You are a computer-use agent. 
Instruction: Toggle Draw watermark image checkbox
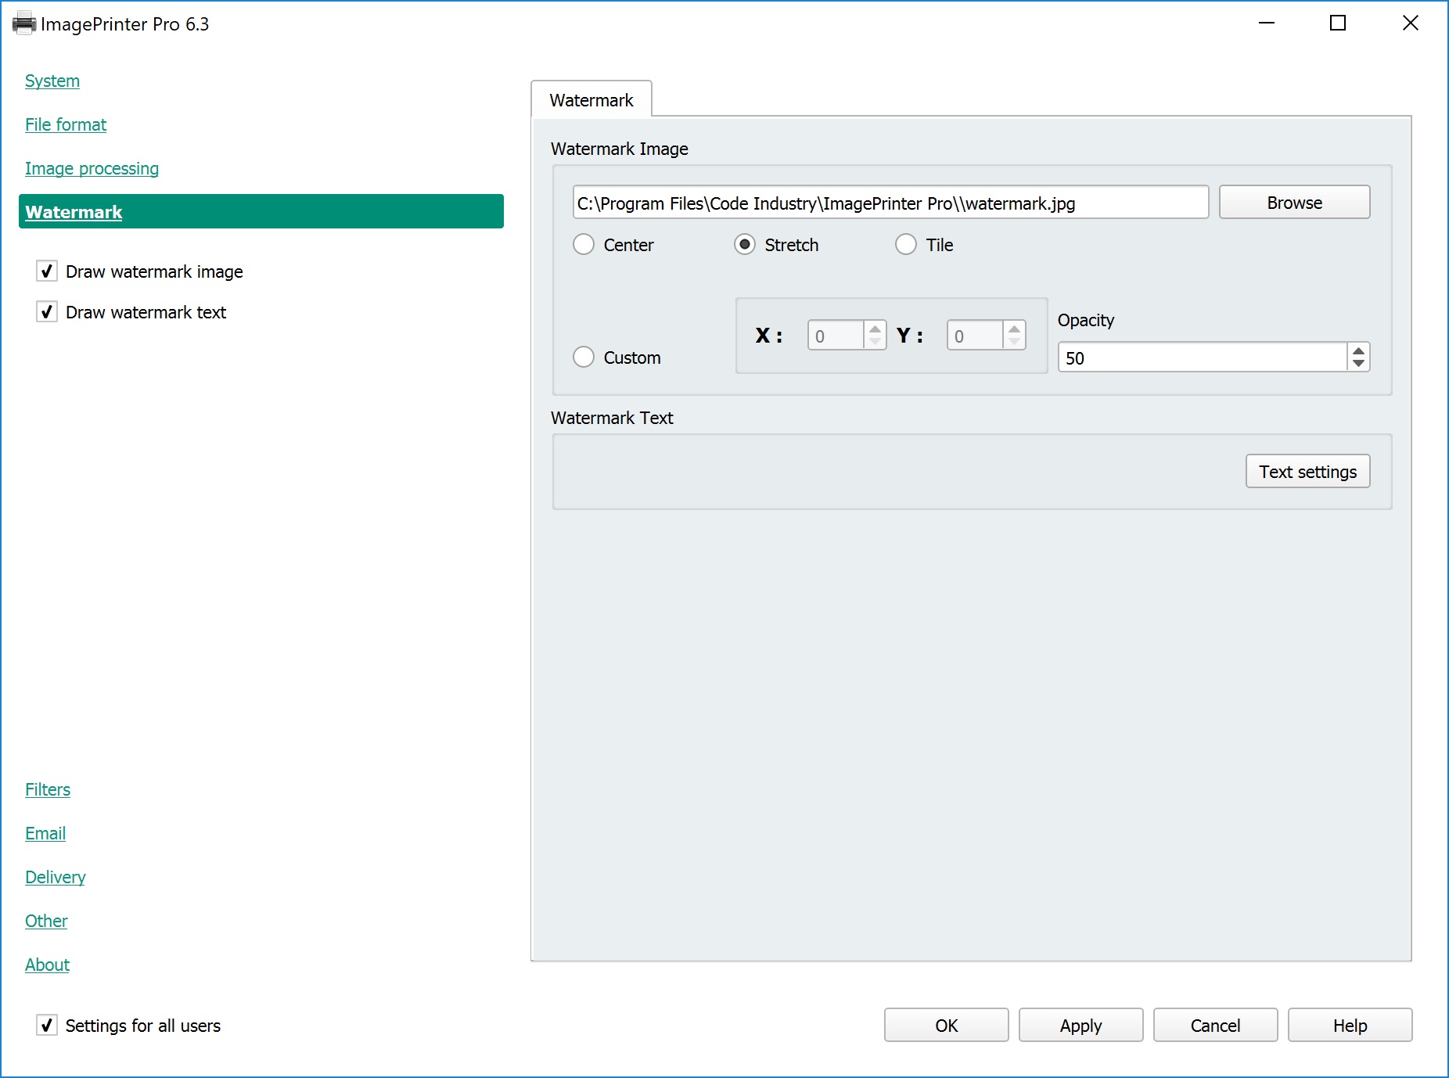click(47, 271)
